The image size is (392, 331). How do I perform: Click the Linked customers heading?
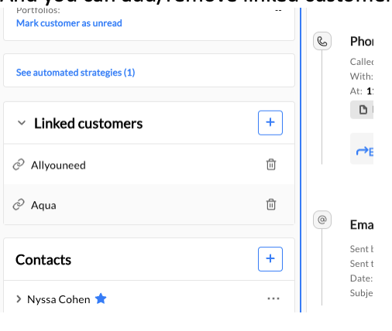88,124
